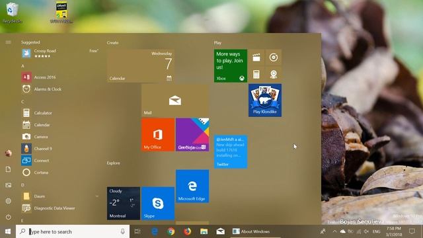Viewport: 423px width, 238px height.
Task: Open the Montreal weather tile
Action: (x=124, y=204)
